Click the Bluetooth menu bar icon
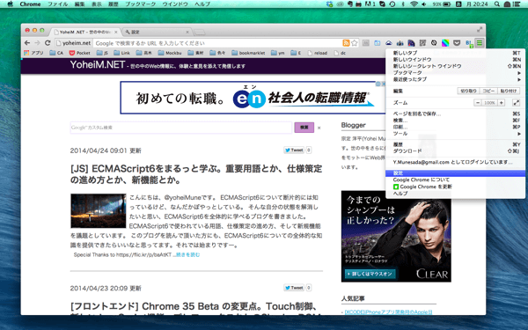 click(403, 4)
